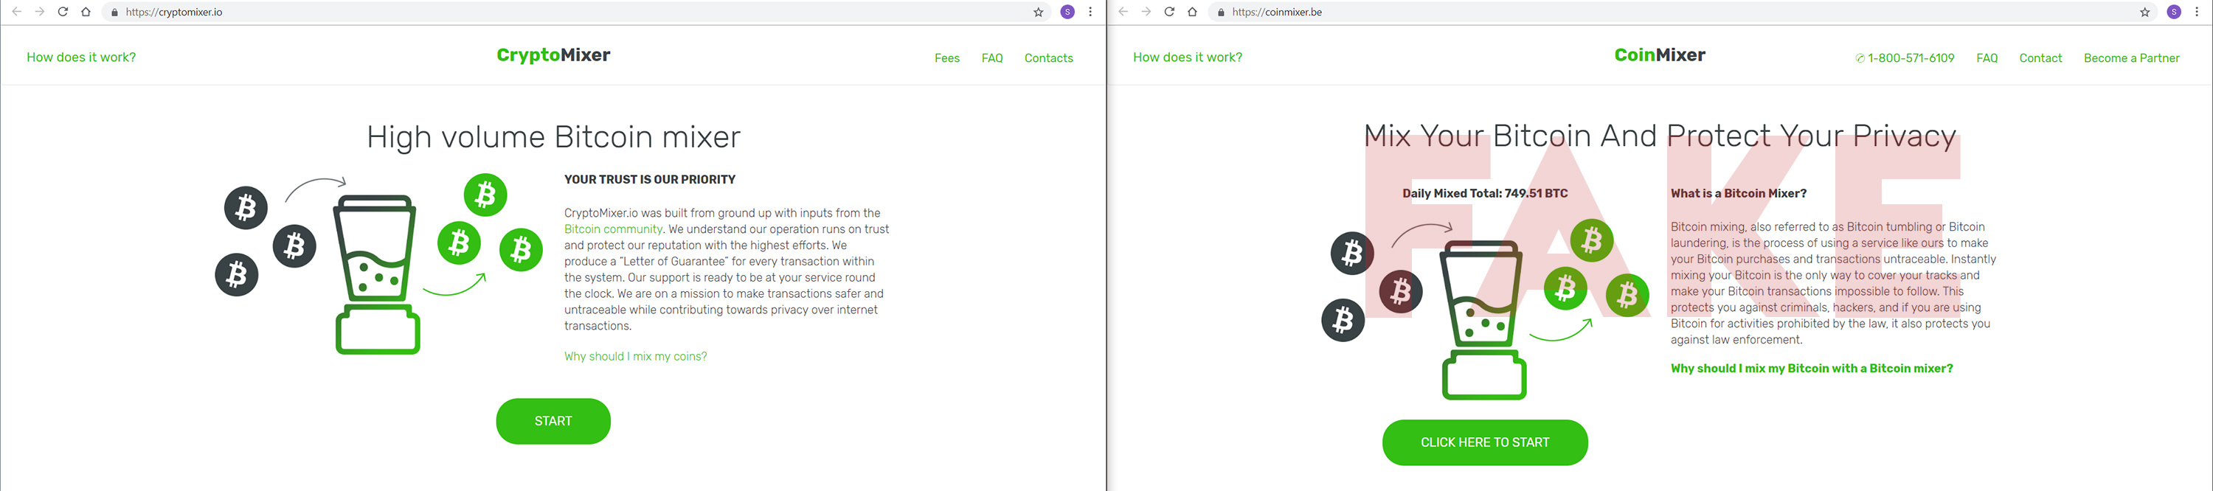Click the blender illustration on the CryptoMixer page
The width and height of the screenshot is (2213, 491).
pyautogui.click(x=377, y=274)
